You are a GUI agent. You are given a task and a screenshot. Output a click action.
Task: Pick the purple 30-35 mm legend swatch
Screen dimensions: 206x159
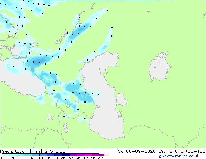pyautogui.click(x=73, y=155)
